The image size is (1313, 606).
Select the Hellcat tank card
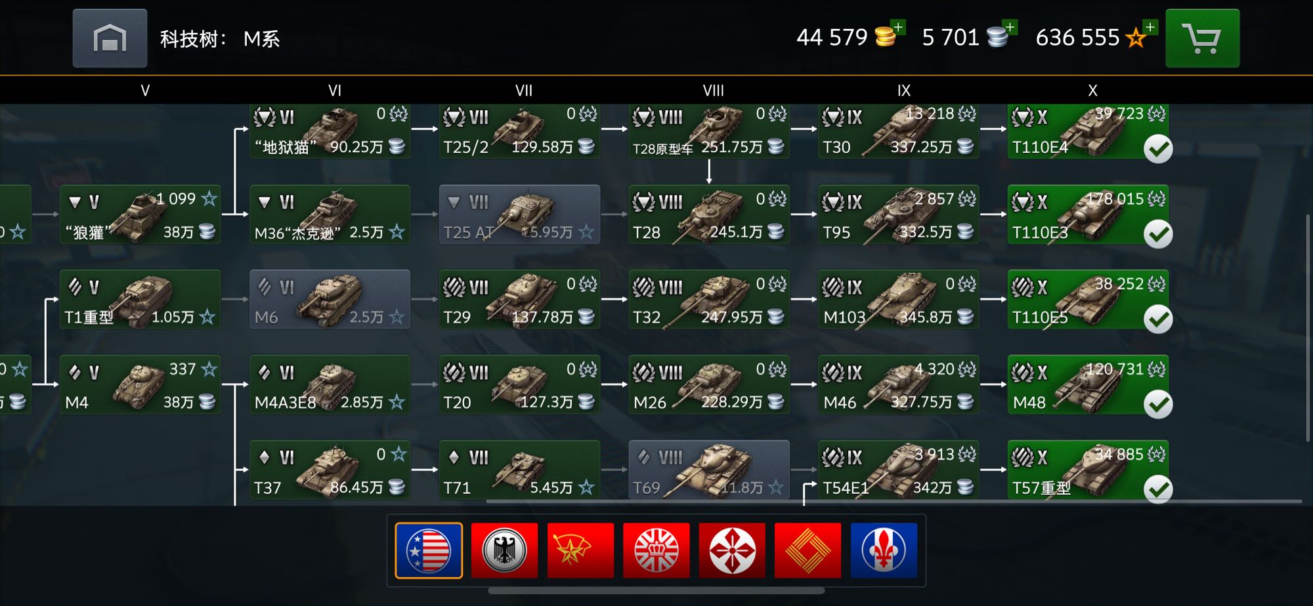[330, 131]
